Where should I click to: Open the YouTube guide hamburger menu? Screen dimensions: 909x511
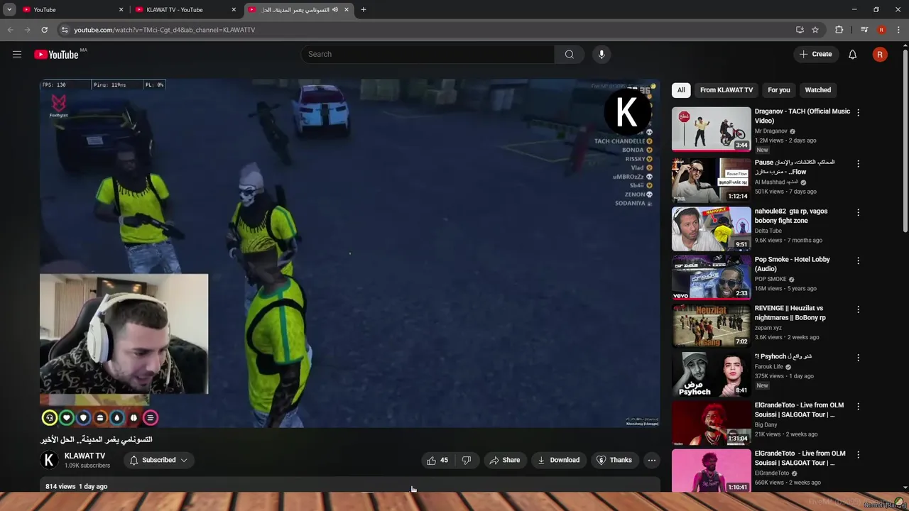[x=17, y=54]
